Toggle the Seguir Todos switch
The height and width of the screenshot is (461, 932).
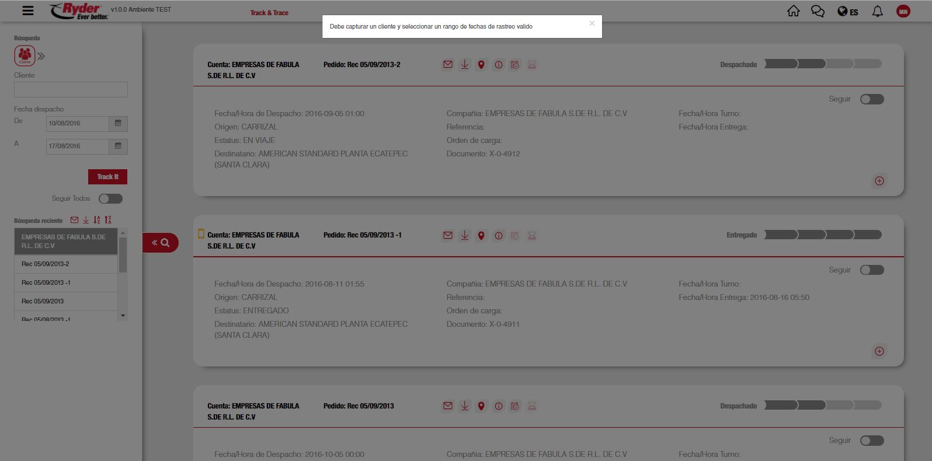110,199
